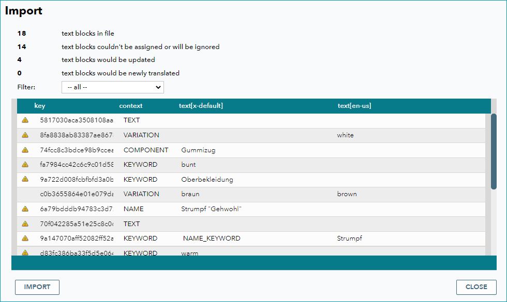Click warning icon in the bunt KEYWORD row

(x=25, y=165)
